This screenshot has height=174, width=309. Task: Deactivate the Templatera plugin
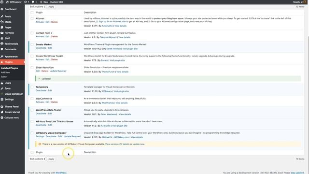(x=41, y=90)
